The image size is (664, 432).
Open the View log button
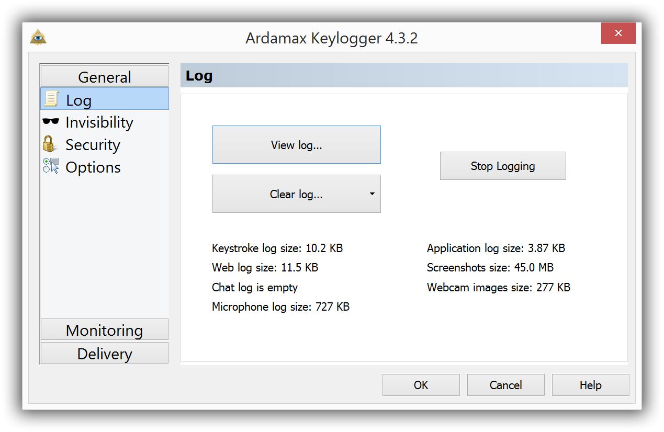[x=297, y=145]
